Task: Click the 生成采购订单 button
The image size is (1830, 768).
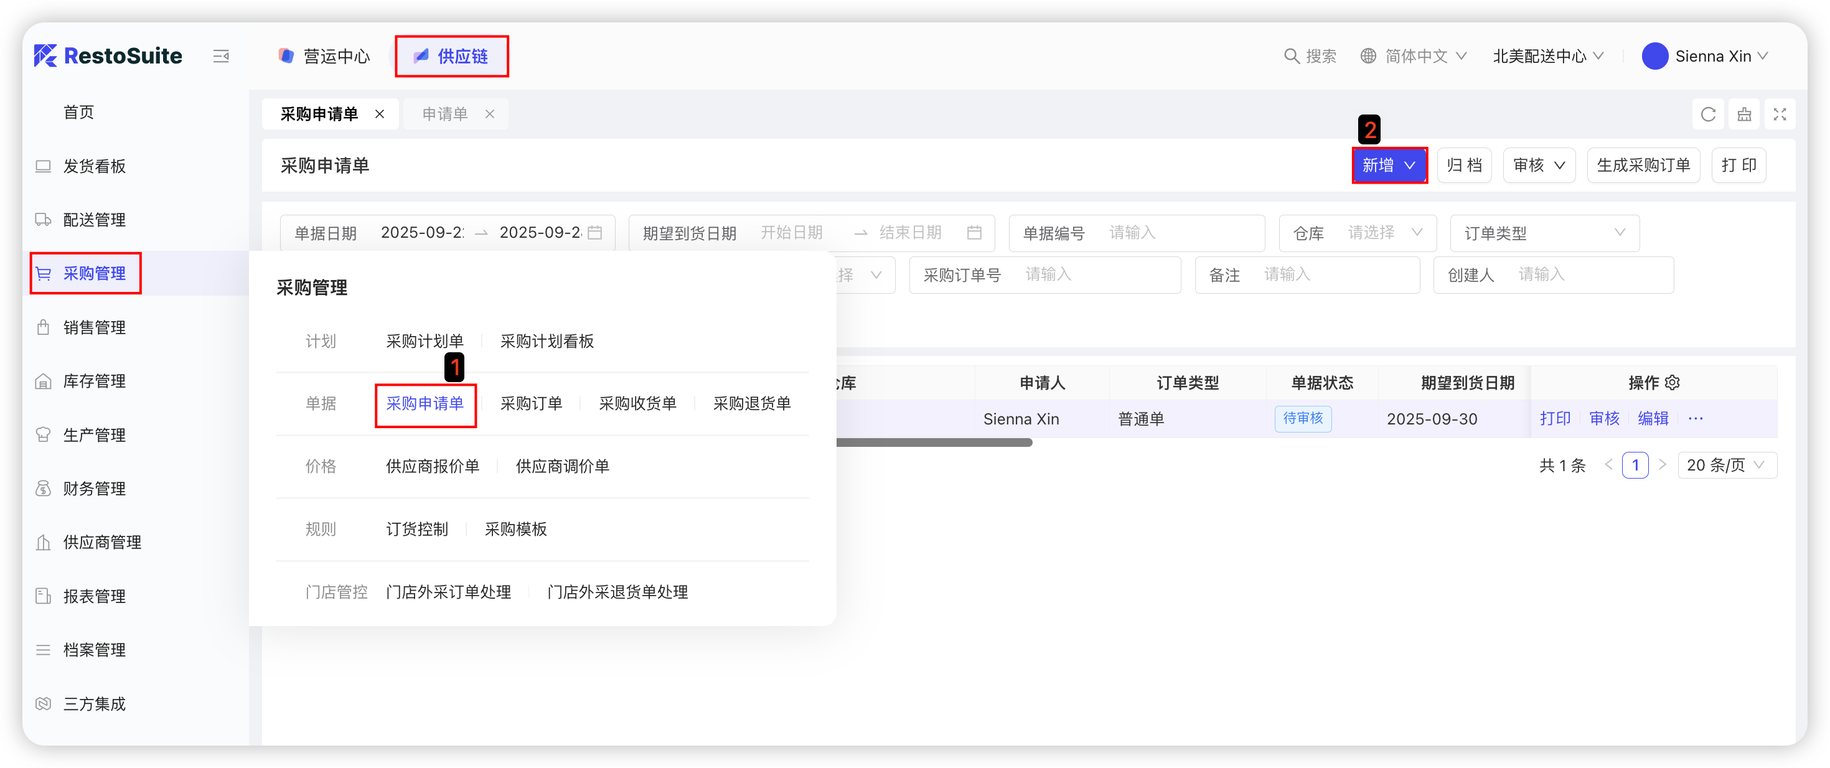Action: point(1643,166)
